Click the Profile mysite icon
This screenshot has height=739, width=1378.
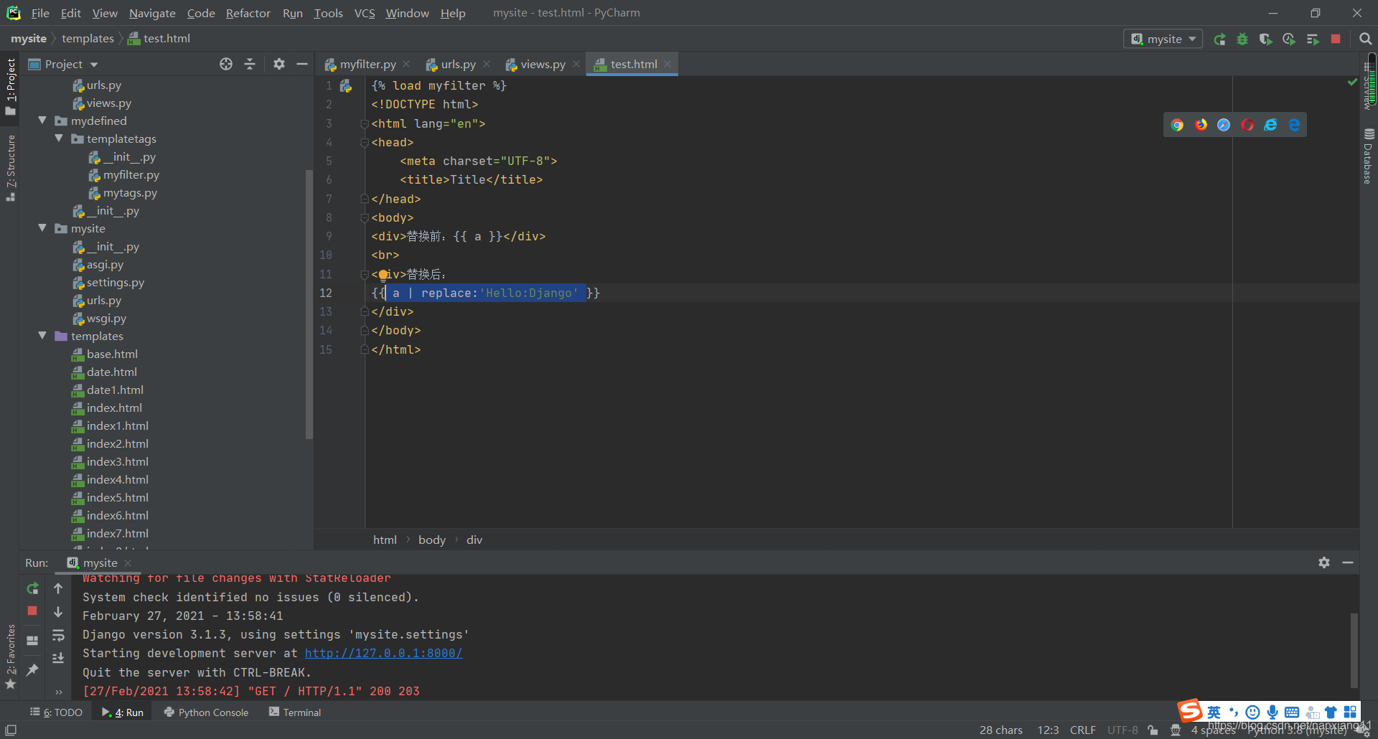[1289, 39]
